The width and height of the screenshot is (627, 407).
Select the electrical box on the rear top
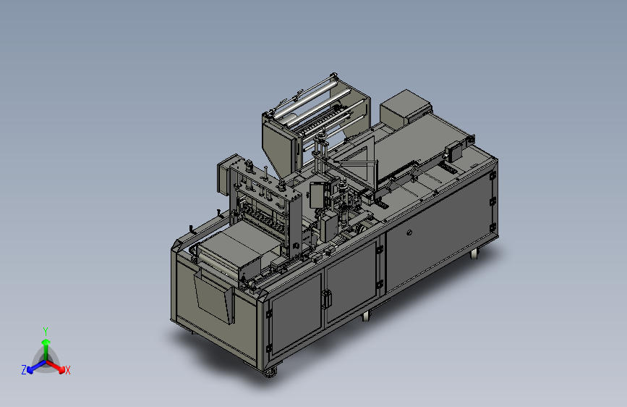(x=405, y=108)
